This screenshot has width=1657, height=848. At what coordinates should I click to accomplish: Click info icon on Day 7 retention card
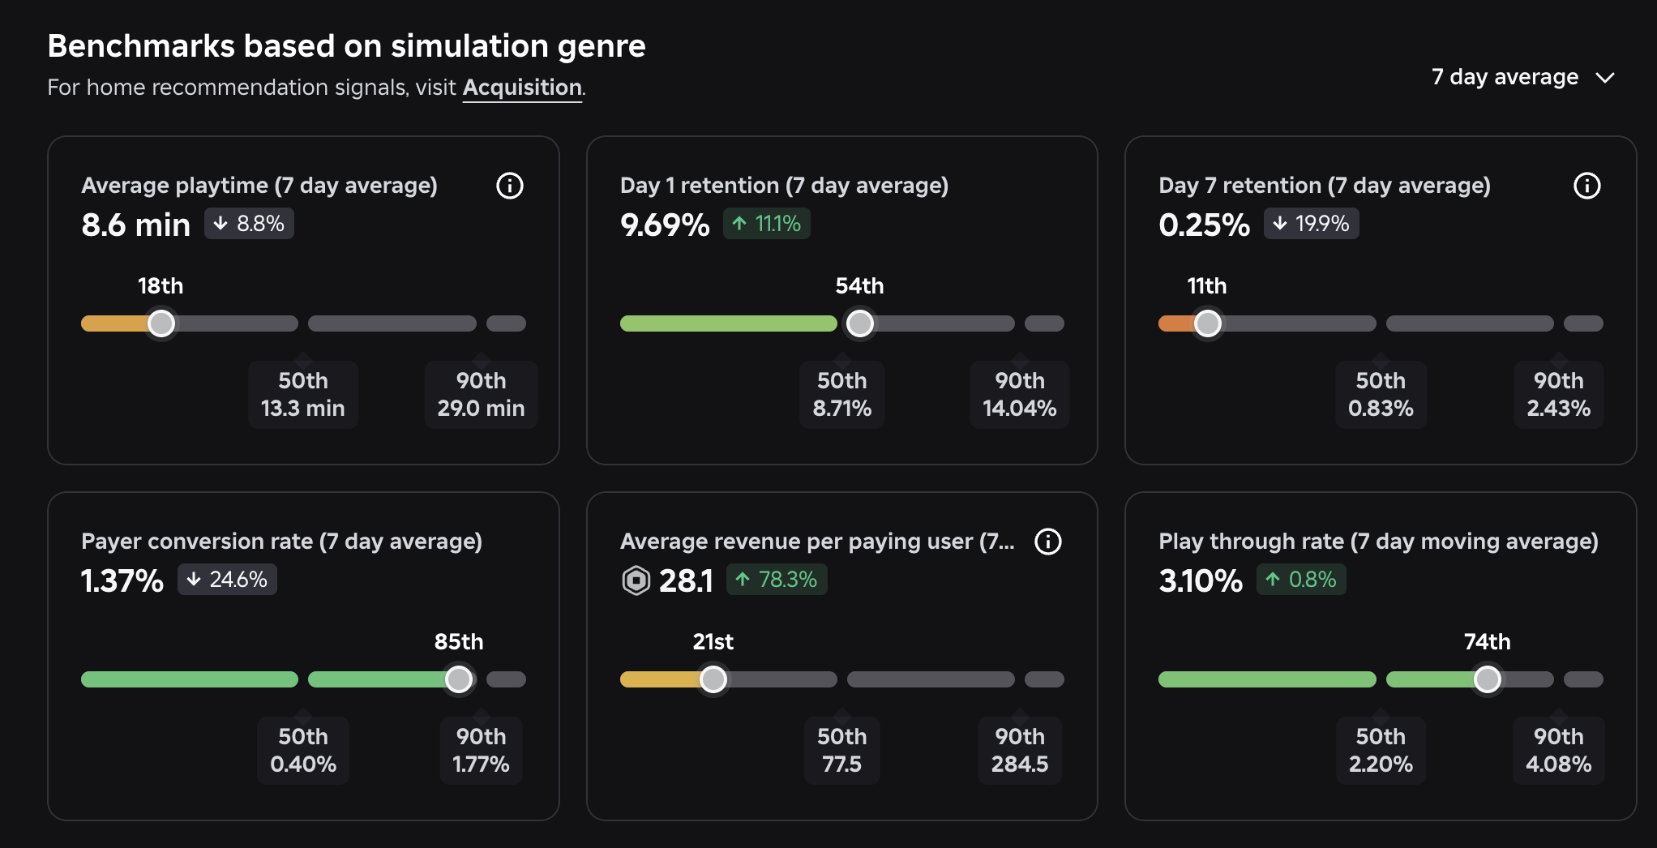pyautogui.click(x=1586, y=186)
